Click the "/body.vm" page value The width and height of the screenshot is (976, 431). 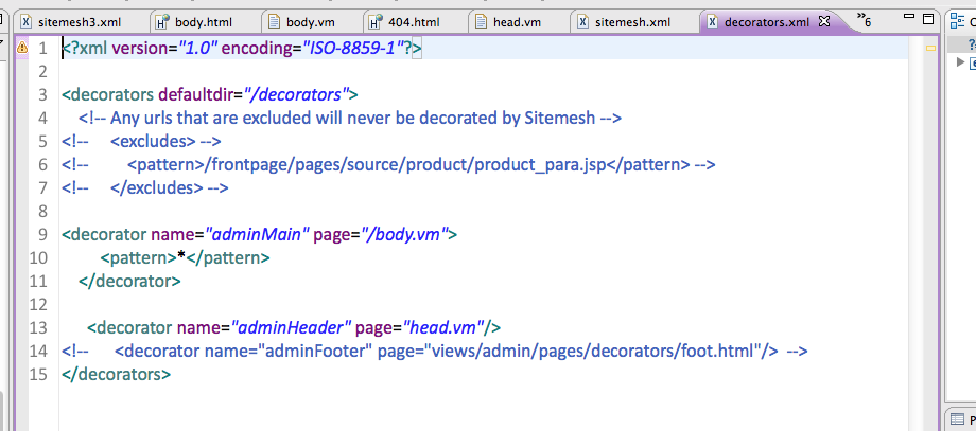[x=405, y=234]
